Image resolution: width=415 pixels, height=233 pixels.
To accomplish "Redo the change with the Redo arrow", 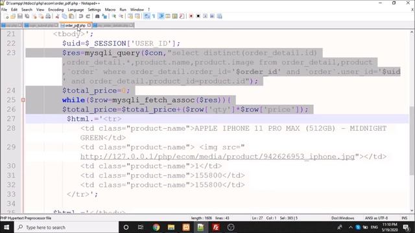I will click(x=88, y=16).
